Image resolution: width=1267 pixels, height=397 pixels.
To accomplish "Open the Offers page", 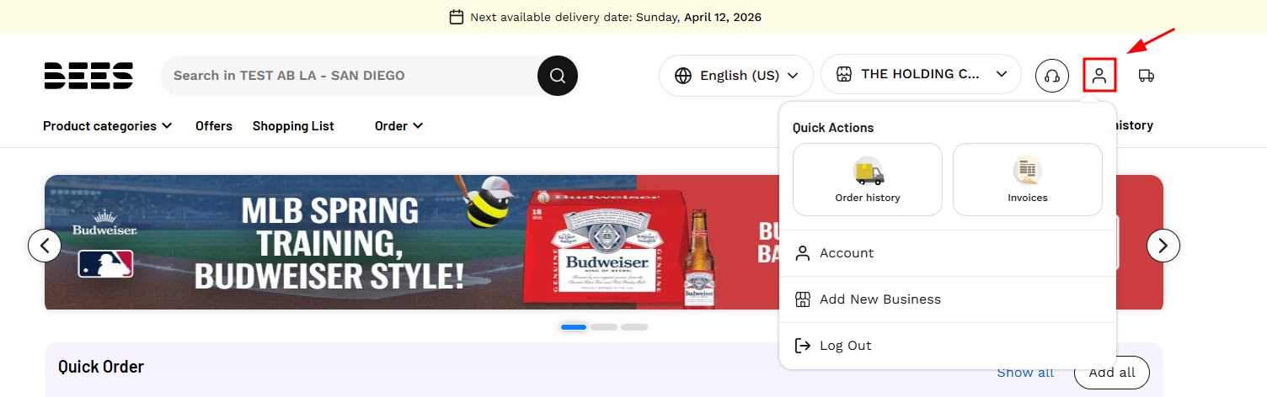I will point(214,126).
